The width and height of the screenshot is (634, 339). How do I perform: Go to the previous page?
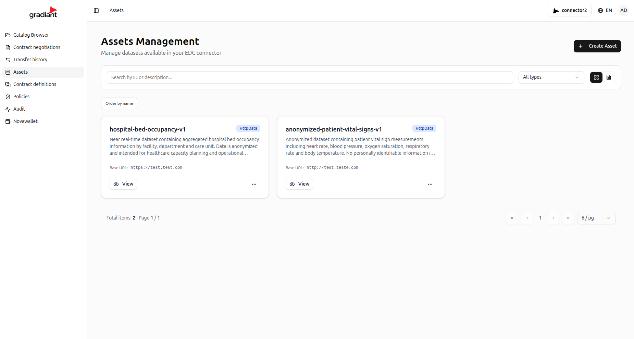click(x=527, y=218)
